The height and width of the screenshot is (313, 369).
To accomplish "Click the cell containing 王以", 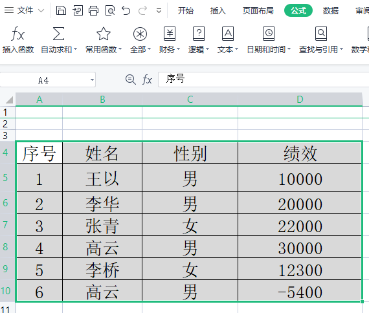I will pyautogui.click(x=102, y=178).
